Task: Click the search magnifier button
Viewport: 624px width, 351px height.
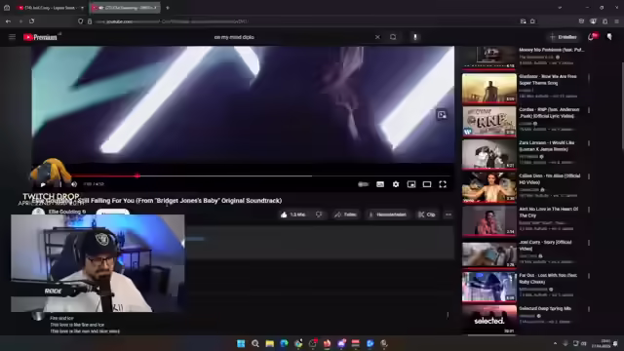Action: (x=393, y=37)
